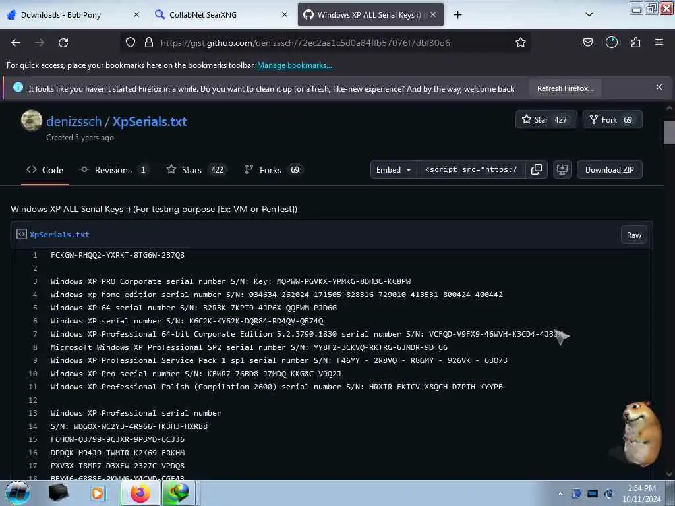Image resolution: width=675 pixels, height=506 pixels.
Task: Click the embed script source field
Action: pyautogui.click(x=471, y=169)
